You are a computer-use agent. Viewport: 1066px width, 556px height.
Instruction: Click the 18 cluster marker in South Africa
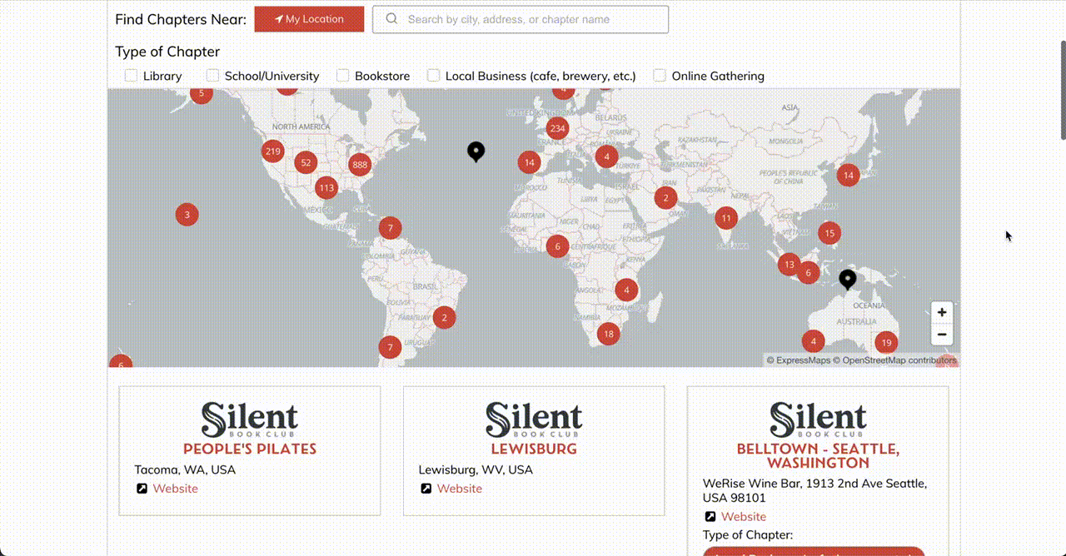[x=609, y=334]
